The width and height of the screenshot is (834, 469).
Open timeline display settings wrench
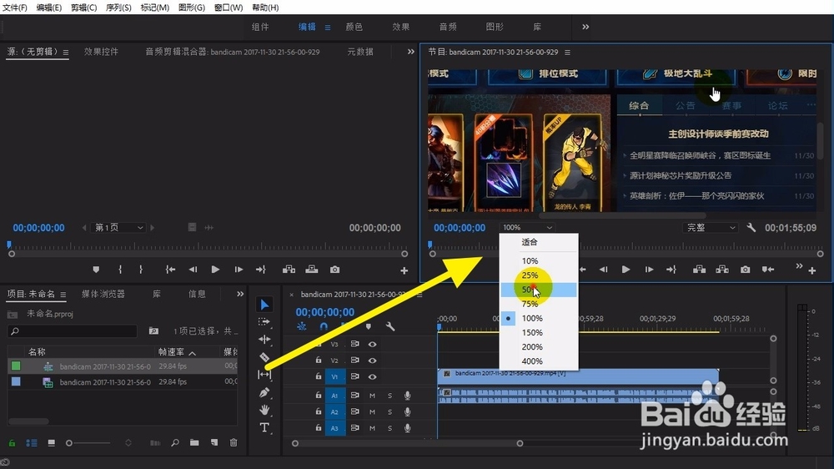pyautogui.click(x=389, y=326)
